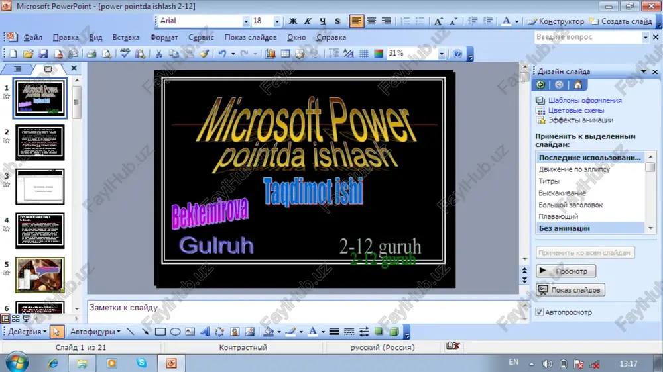Select the Oval drawing tool
663x372 pixels.
[175, 332]
